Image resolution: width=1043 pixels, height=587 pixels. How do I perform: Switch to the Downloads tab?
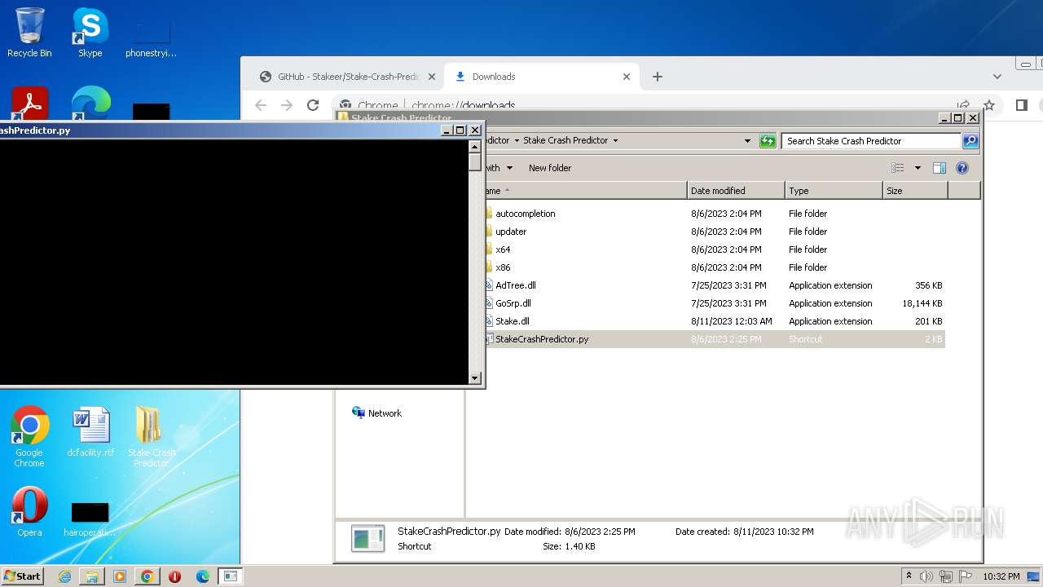tap(542, 77)
